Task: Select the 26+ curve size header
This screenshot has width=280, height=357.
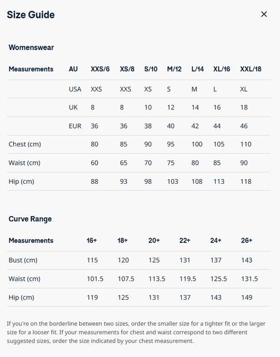Action: tap(247, 240)
